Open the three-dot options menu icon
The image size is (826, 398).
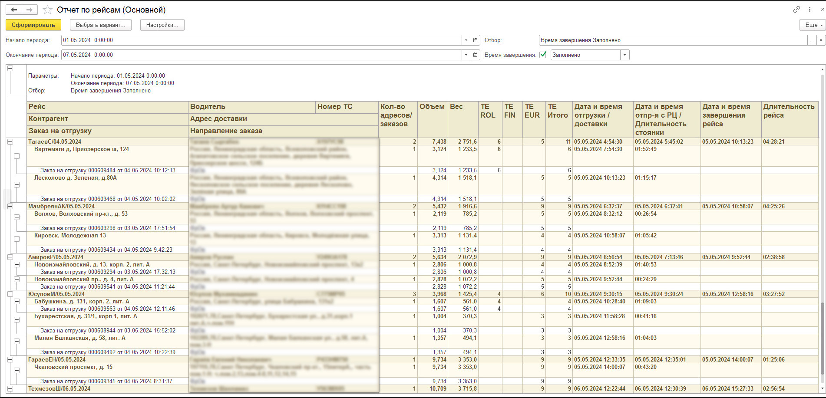point(809,9)
